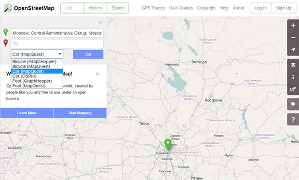Open the History tab
Viewport: 299px width, 180px height.
pos(95,8)
